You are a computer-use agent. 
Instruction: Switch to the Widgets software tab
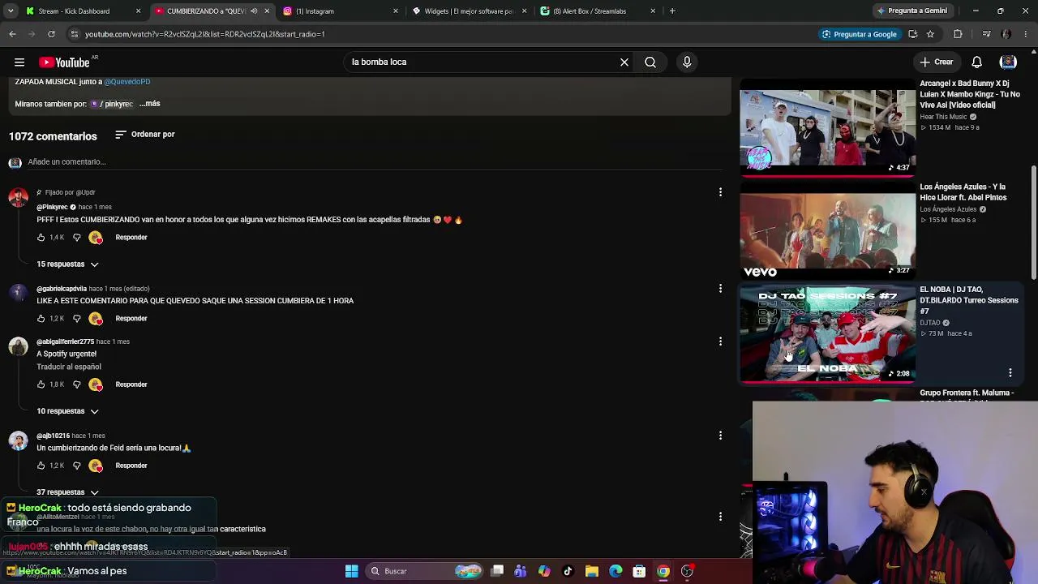[468, 11]
